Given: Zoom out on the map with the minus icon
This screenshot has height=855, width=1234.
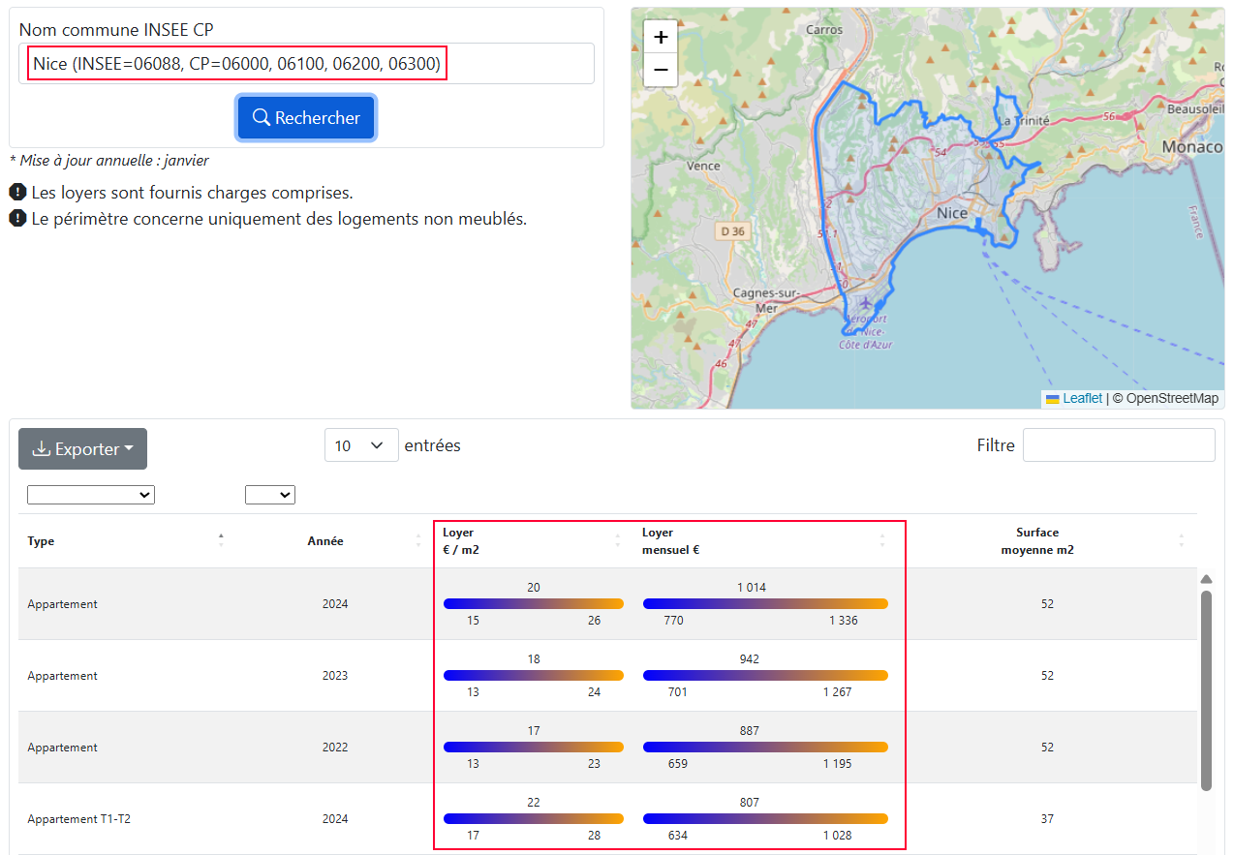Looking at the screenshot, I should 660,70.
